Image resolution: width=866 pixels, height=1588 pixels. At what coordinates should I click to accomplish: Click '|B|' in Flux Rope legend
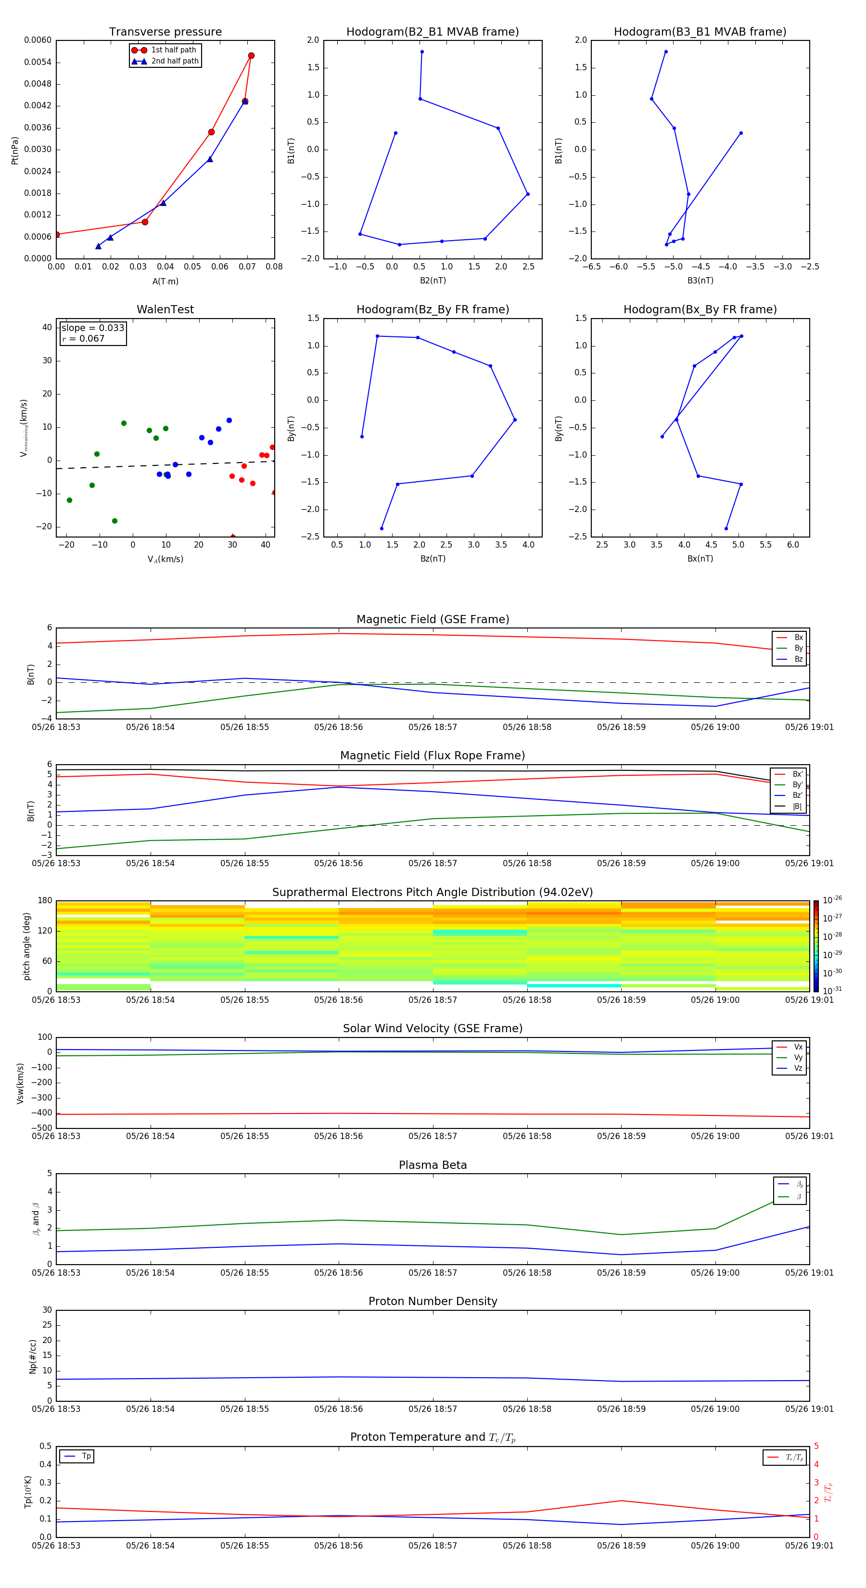[789, 807]
